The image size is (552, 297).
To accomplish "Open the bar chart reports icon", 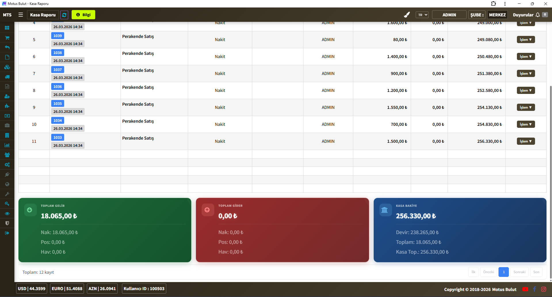I will (7, 145).
